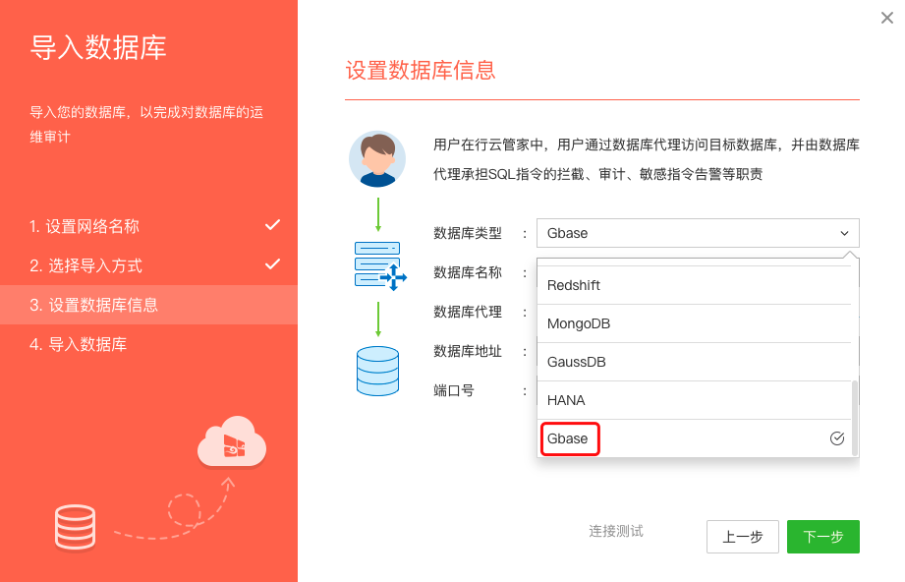Select Redshift from the database type list
The image size is (905, 582).
(695, 285)
